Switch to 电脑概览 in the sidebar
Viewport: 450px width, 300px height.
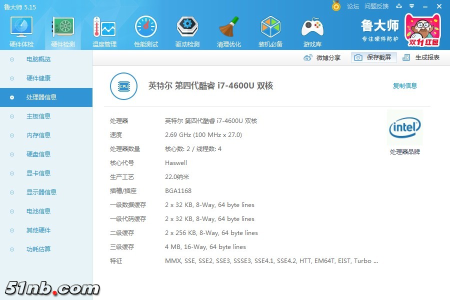(38, 59)
